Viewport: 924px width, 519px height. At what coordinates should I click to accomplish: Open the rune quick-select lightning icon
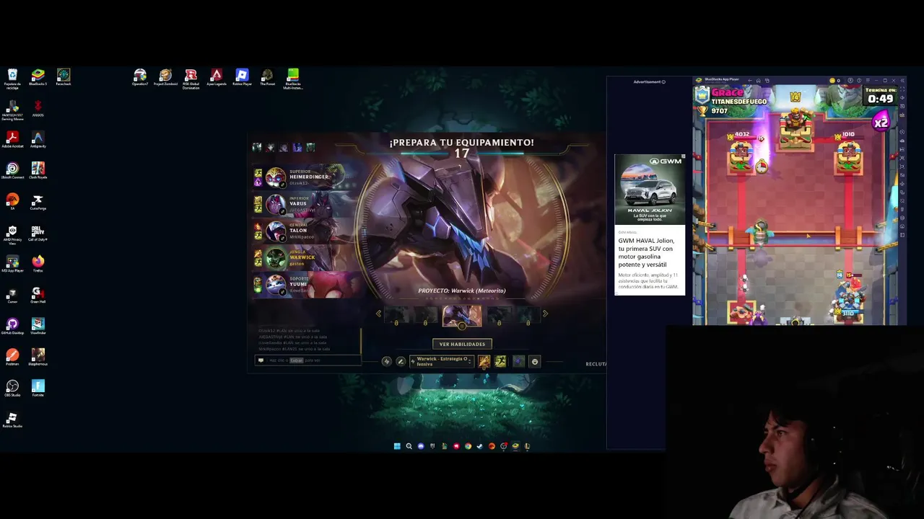387,361
